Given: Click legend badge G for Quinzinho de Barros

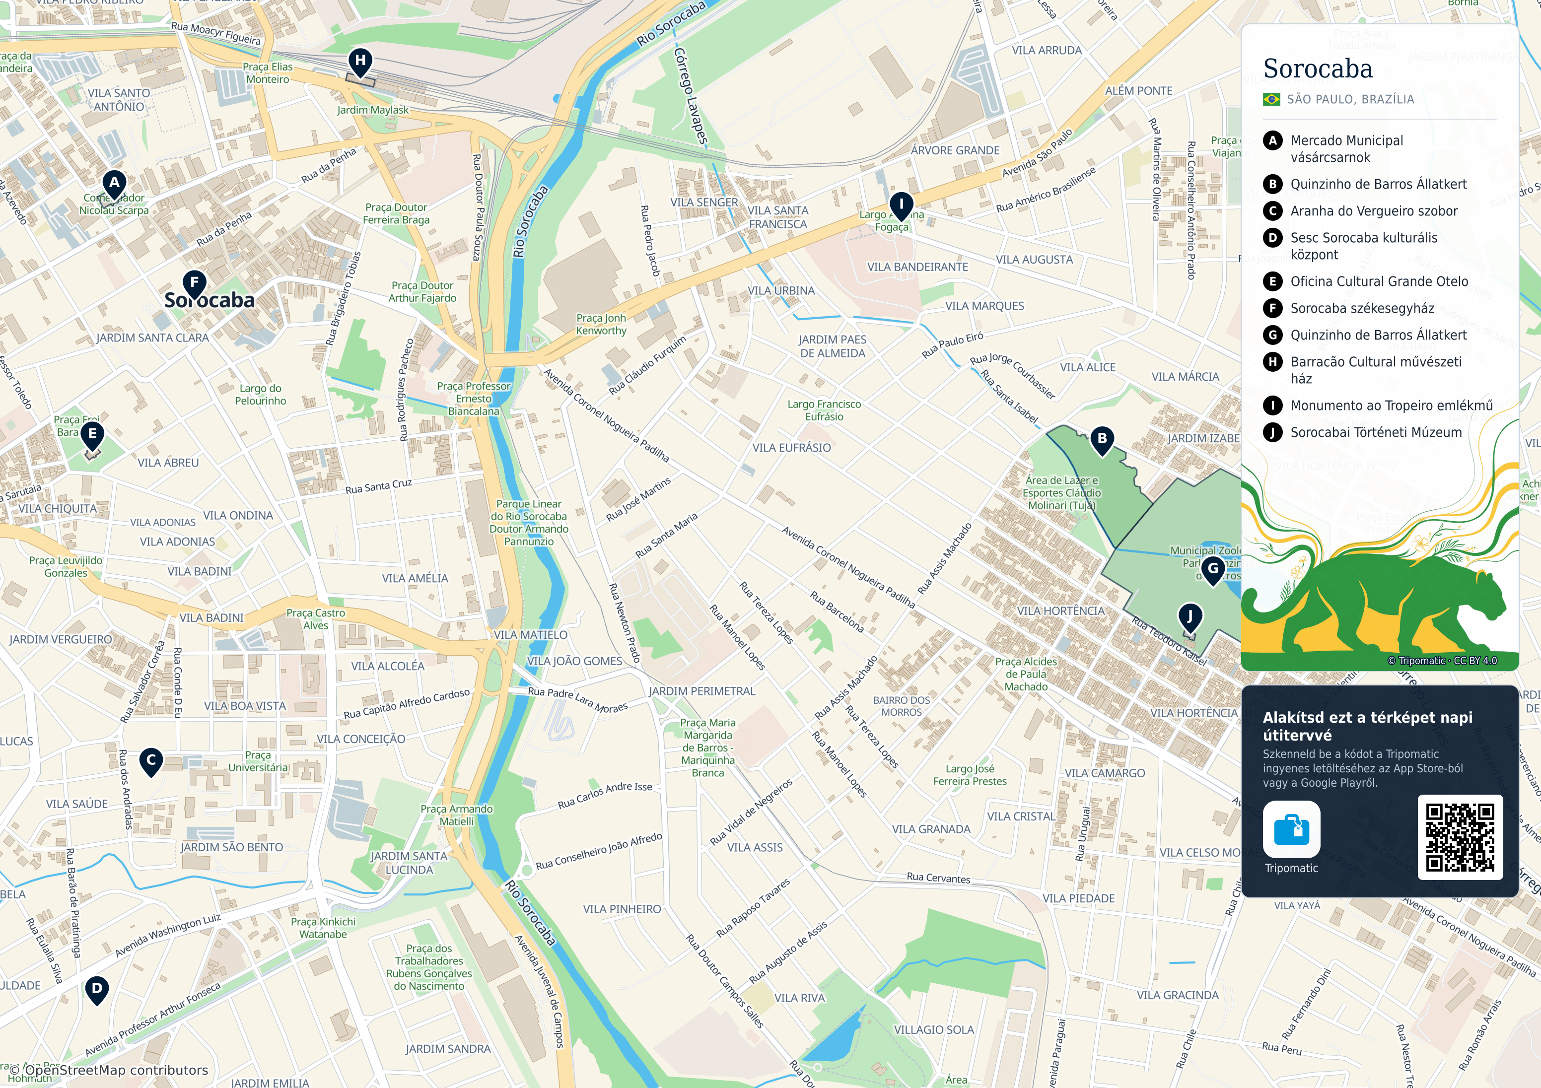Looking at the screenshot, I should point(1272,336).
